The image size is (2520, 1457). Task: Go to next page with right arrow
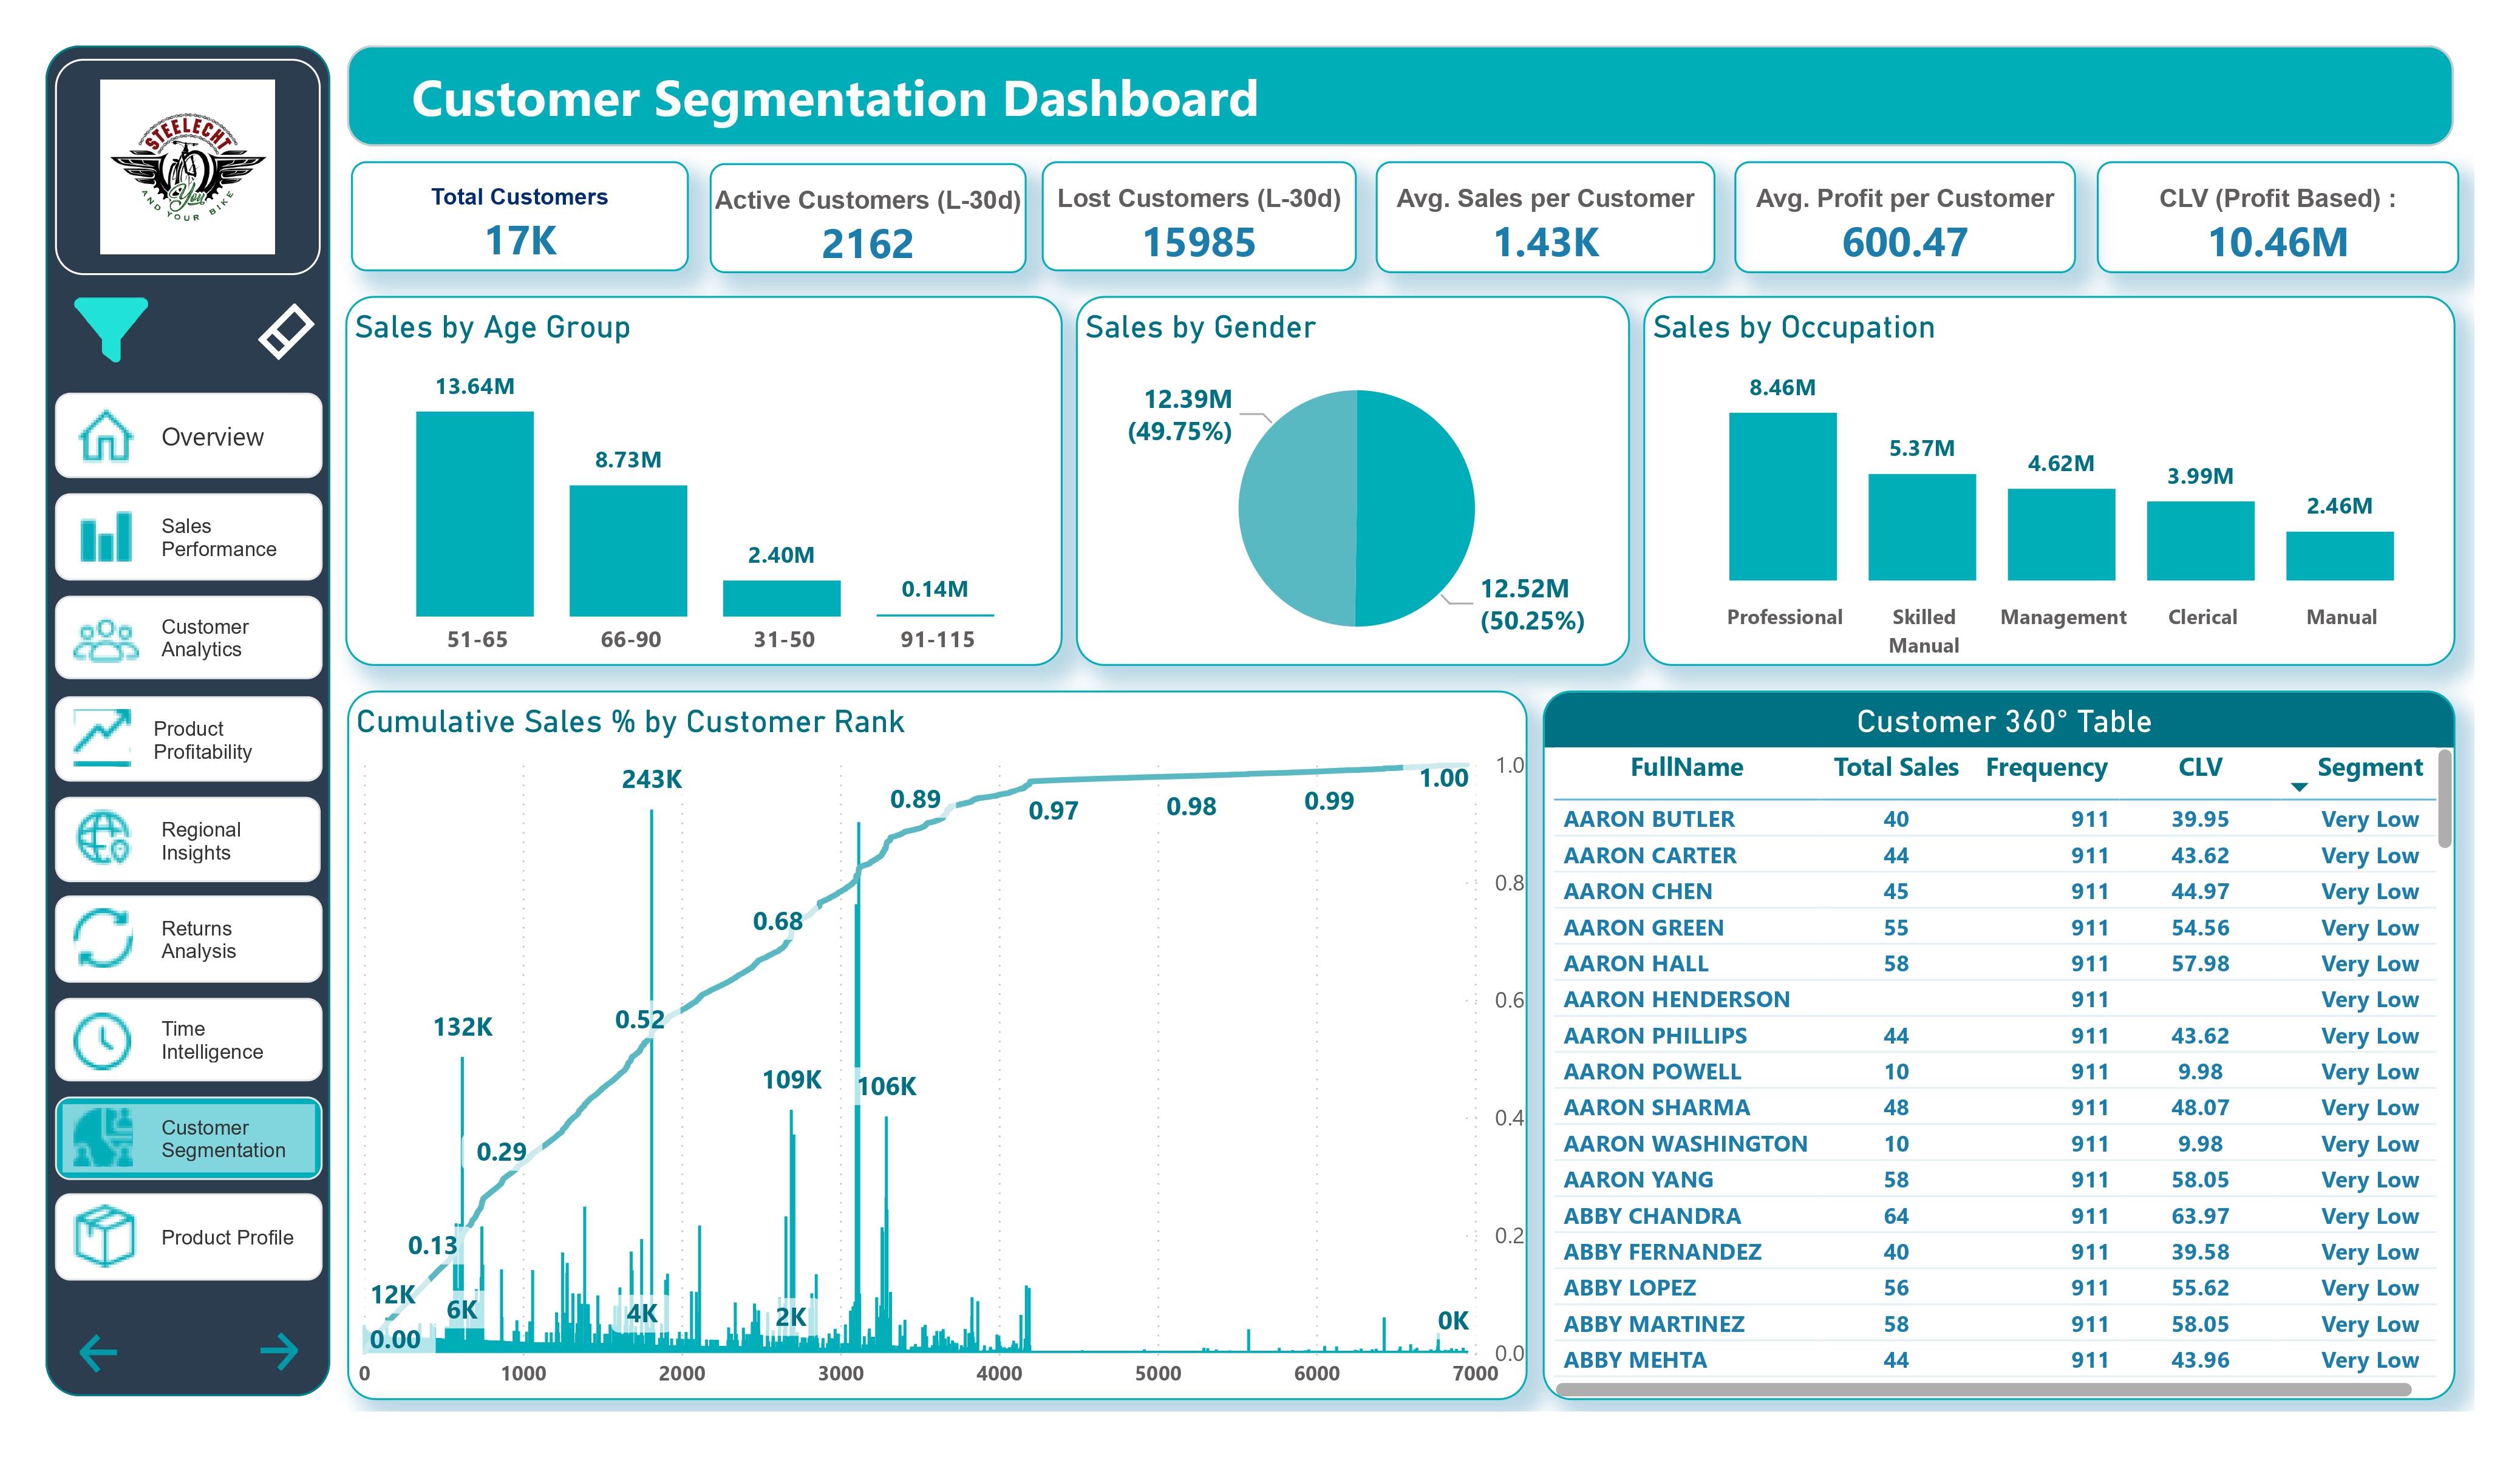(279, 1351)
